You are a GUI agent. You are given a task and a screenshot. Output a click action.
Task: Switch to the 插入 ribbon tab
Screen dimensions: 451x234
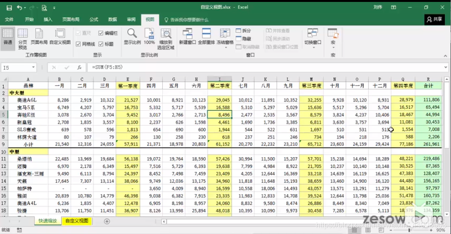pos(48,20)
